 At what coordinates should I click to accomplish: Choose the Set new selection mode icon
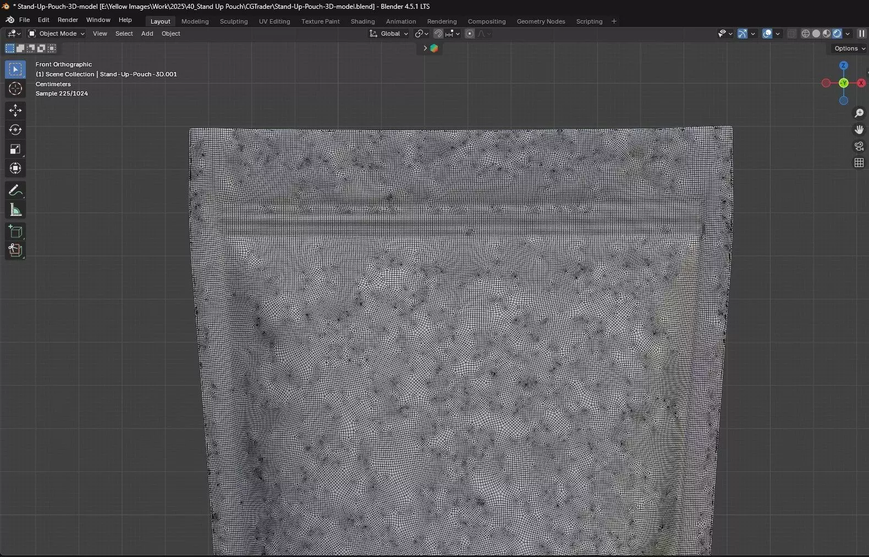click(10, 48)
